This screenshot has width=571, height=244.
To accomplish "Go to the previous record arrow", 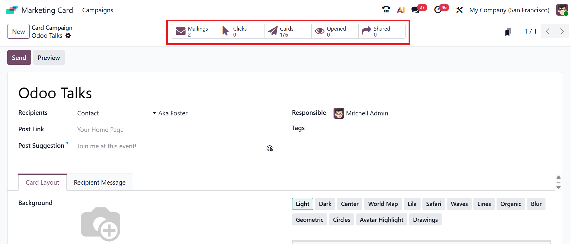I will click(548, 31).
